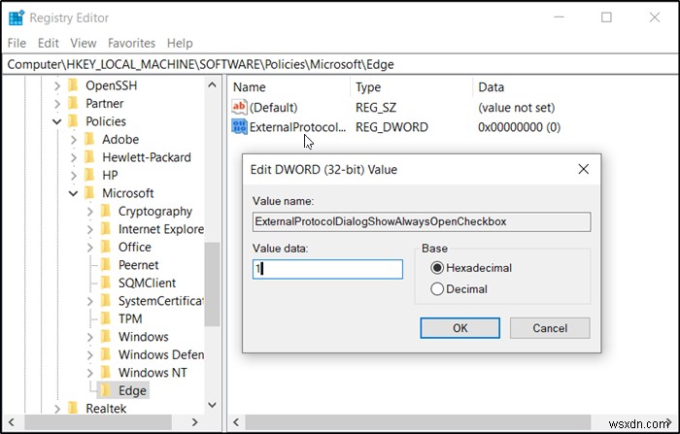Expand the OpenSSH tree node
Image resolution: width=680 pixels, height=434 pixels.
(x=57, y=85)
